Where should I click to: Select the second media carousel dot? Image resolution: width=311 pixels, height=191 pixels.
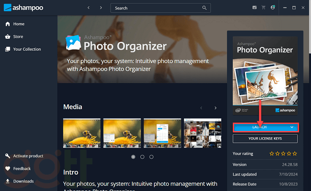pyautogui.click(x=142, y=157)
